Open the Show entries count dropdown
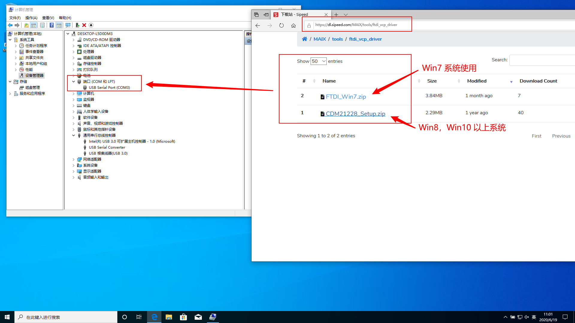This screenshot has width=575, height=323. tap(318, 61)
